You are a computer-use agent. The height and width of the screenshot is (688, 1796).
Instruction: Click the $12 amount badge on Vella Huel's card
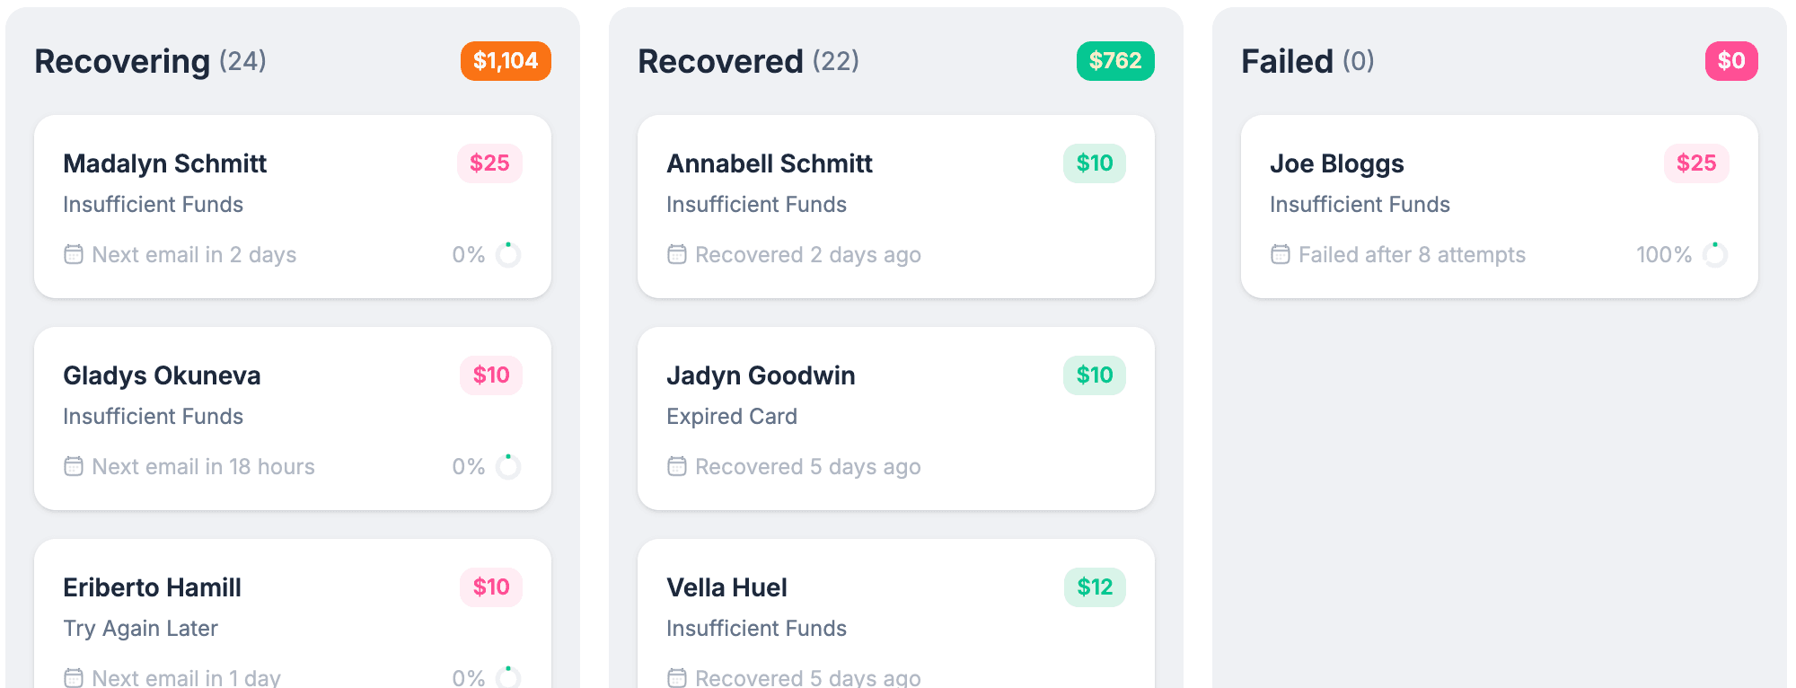pos(1095,587)
